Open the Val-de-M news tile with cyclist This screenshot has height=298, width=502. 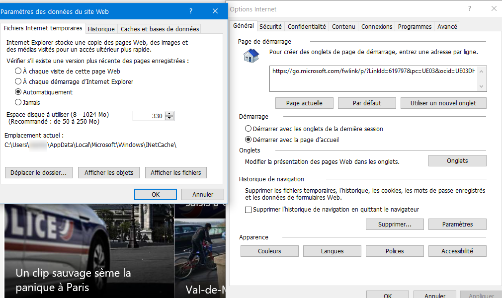point(200,259)
